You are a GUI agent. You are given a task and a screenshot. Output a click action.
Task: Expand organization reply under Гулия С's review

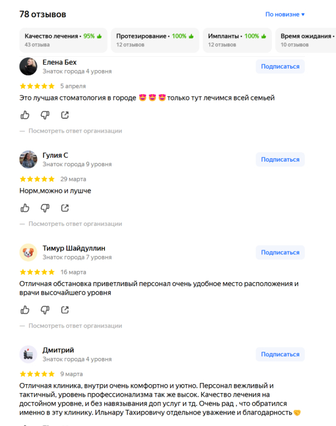tap(75, 224)
